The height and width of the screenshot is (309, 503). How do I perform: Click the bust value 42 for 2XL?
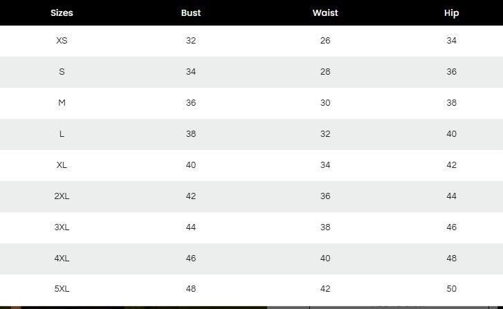pos(191,196)
